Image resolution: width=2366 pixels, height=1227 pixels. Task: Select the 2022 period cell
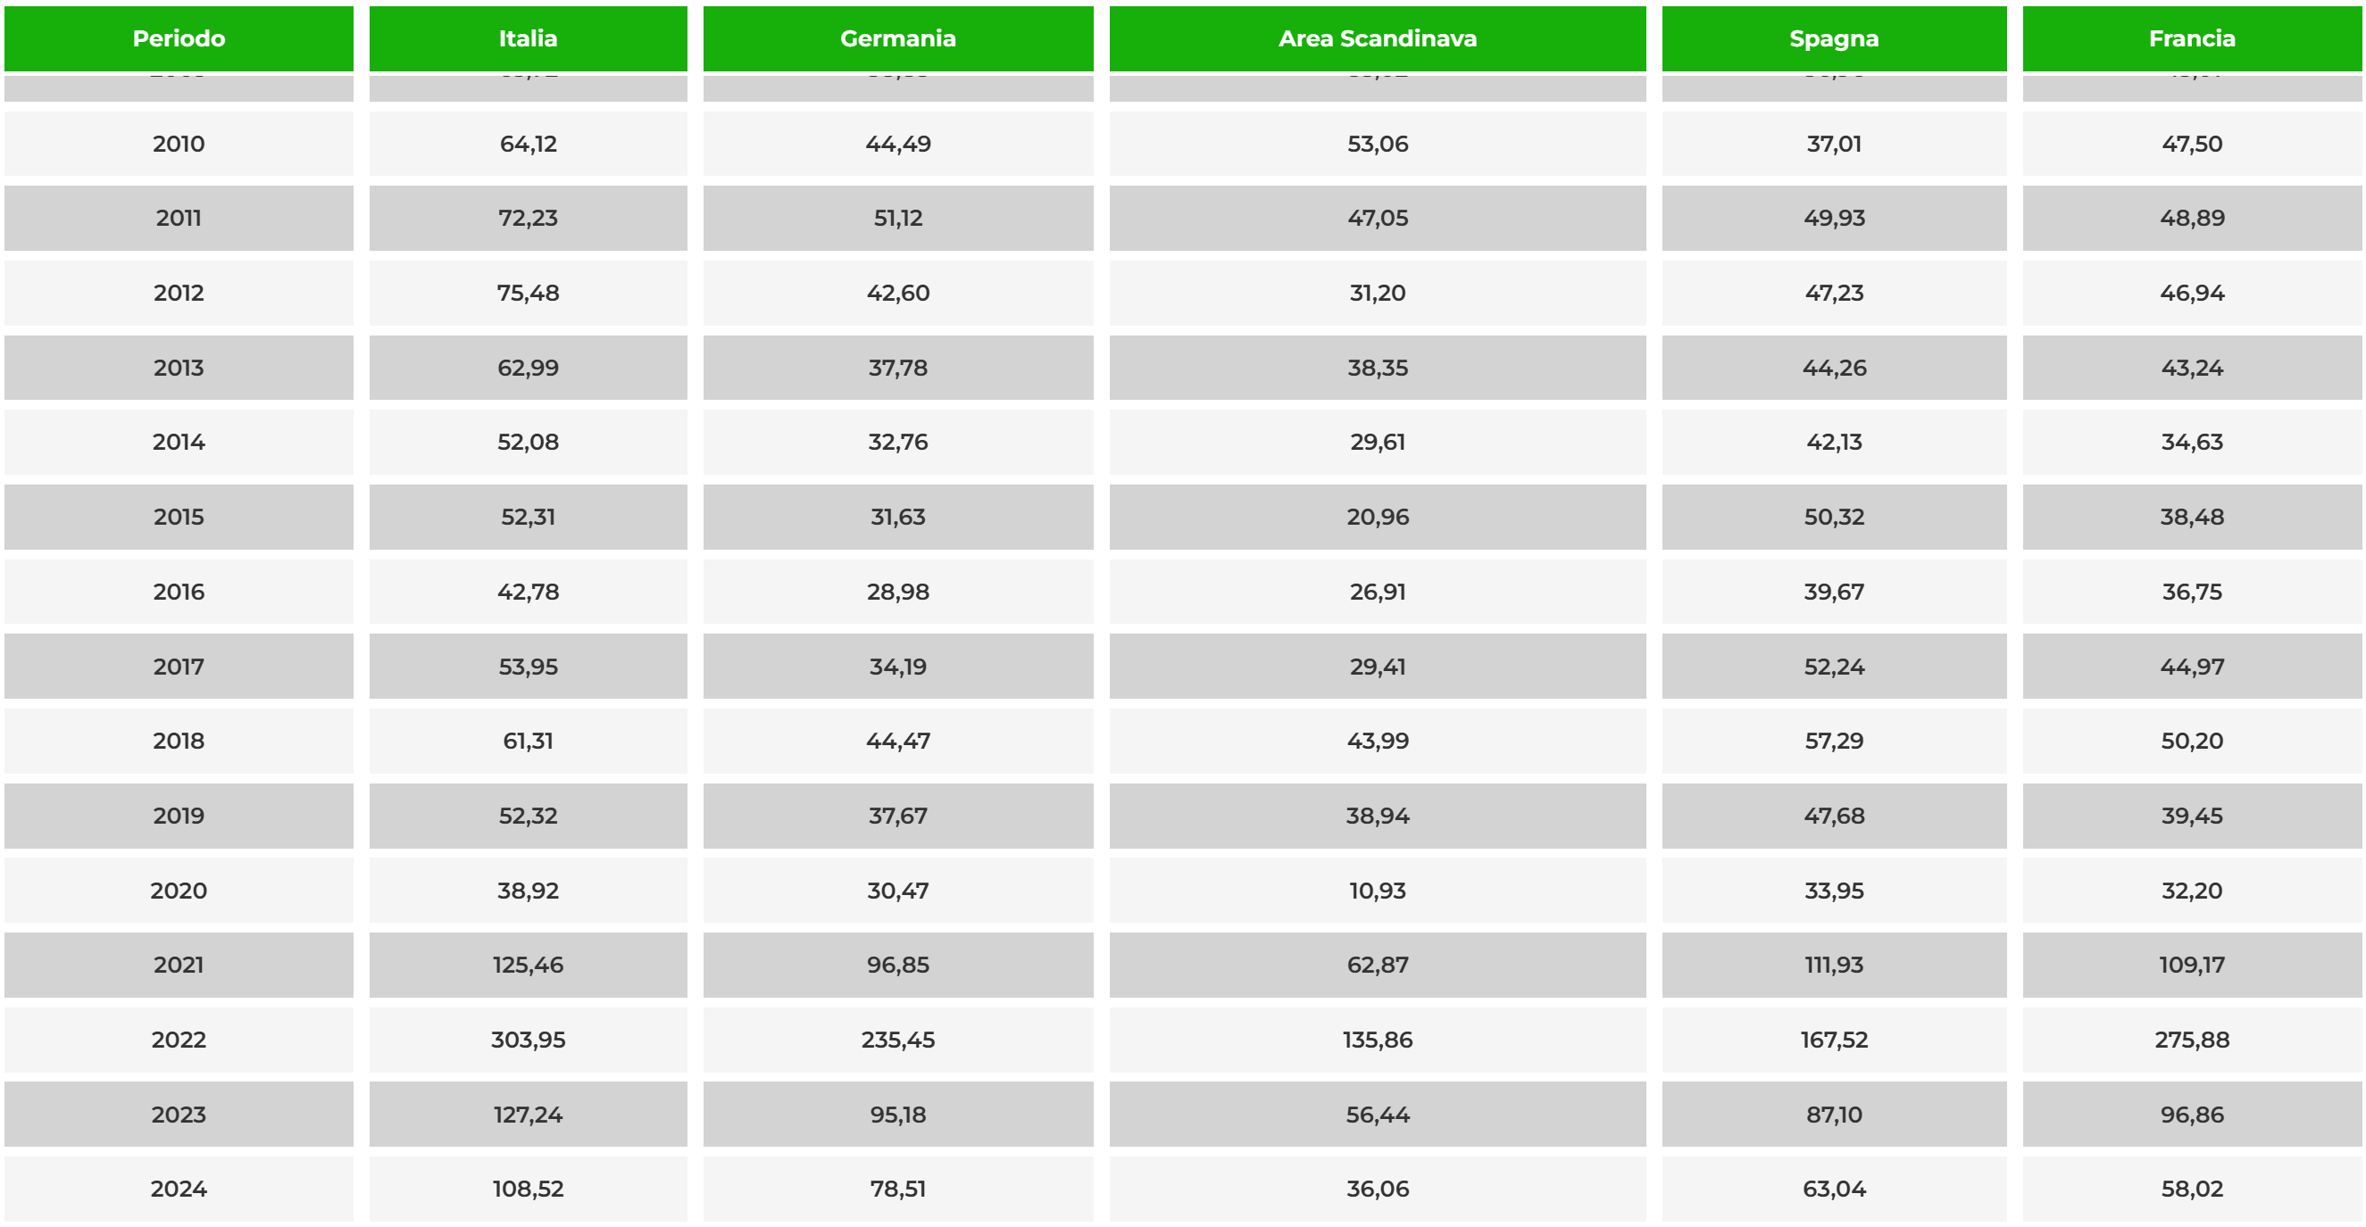(179, 1040)
